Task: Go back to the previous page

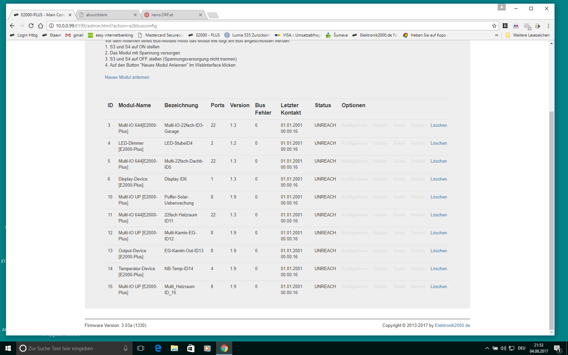Action: [x=12, y=26]
